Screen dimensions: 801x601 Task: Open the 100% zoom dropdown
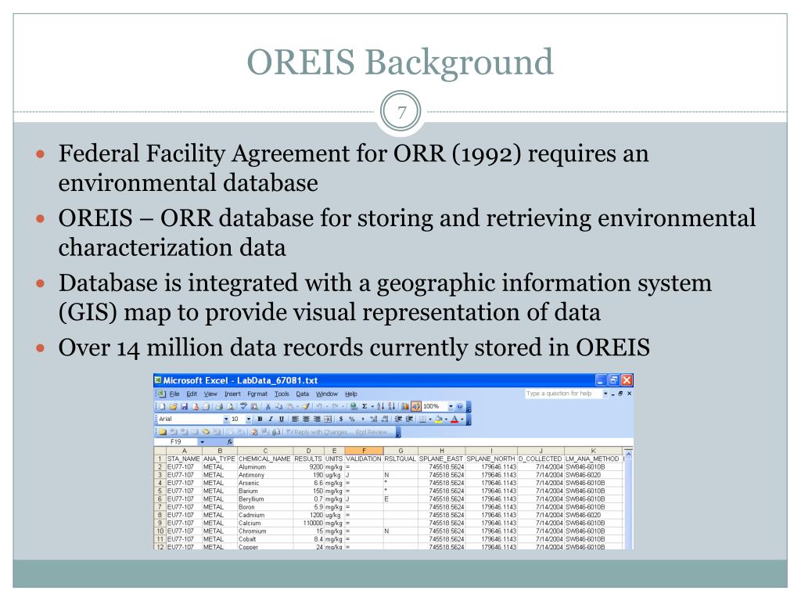[x=451, y=407]
